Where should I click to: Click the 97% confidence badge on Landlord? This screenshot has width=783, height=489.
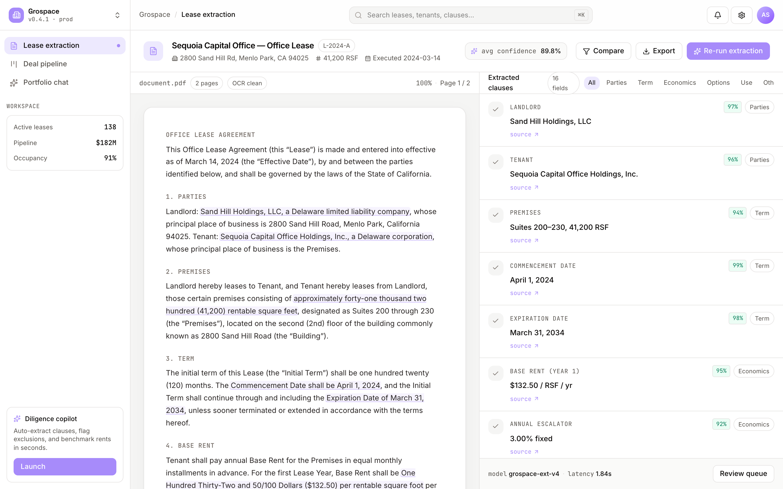coord(732,107)
